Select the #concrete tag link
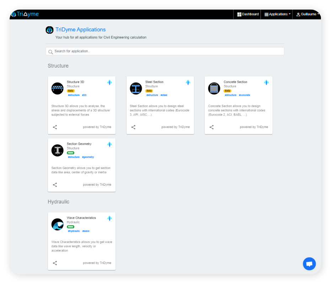 click(244, 95)
